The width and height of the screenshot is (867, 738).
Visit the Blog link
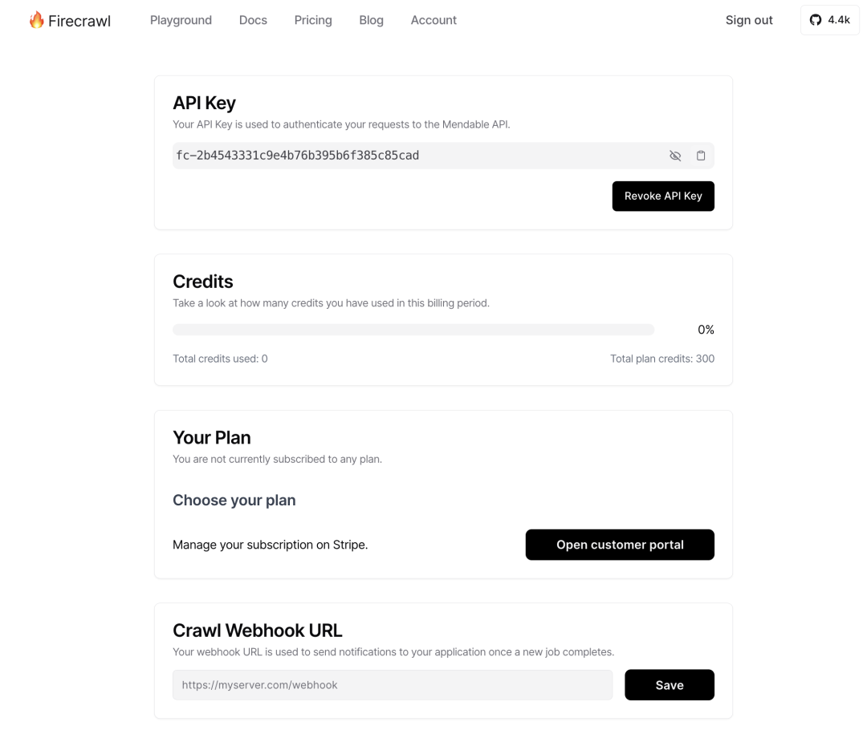371,20
